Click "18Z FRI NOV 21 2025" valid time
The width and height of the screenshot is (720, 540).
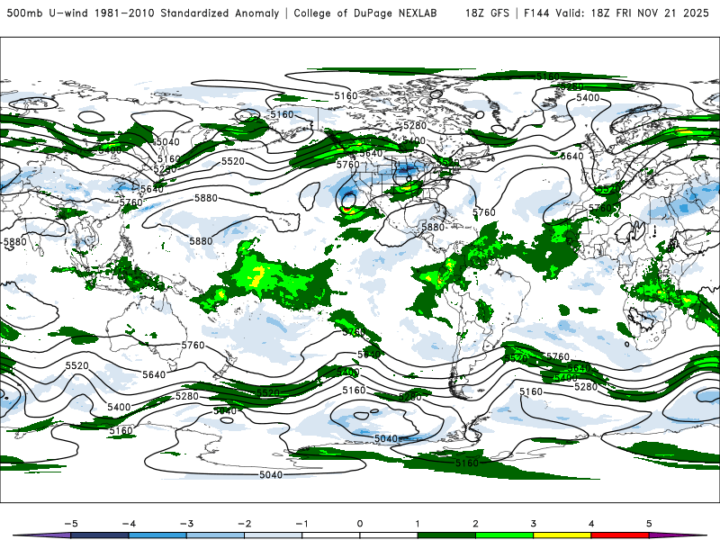(650, 13)
